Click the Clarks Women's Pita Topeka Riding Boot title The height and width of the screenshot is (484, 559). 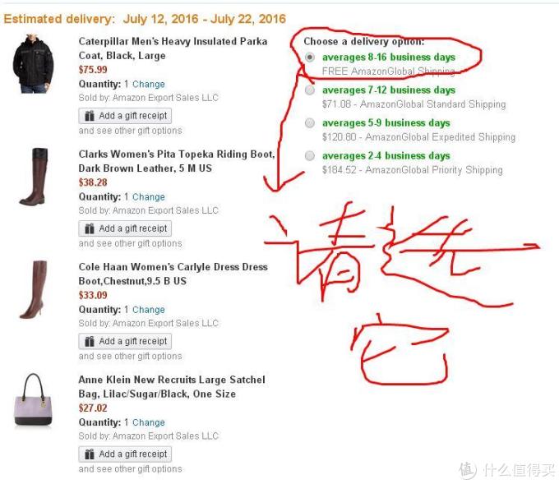pos(177,161)
